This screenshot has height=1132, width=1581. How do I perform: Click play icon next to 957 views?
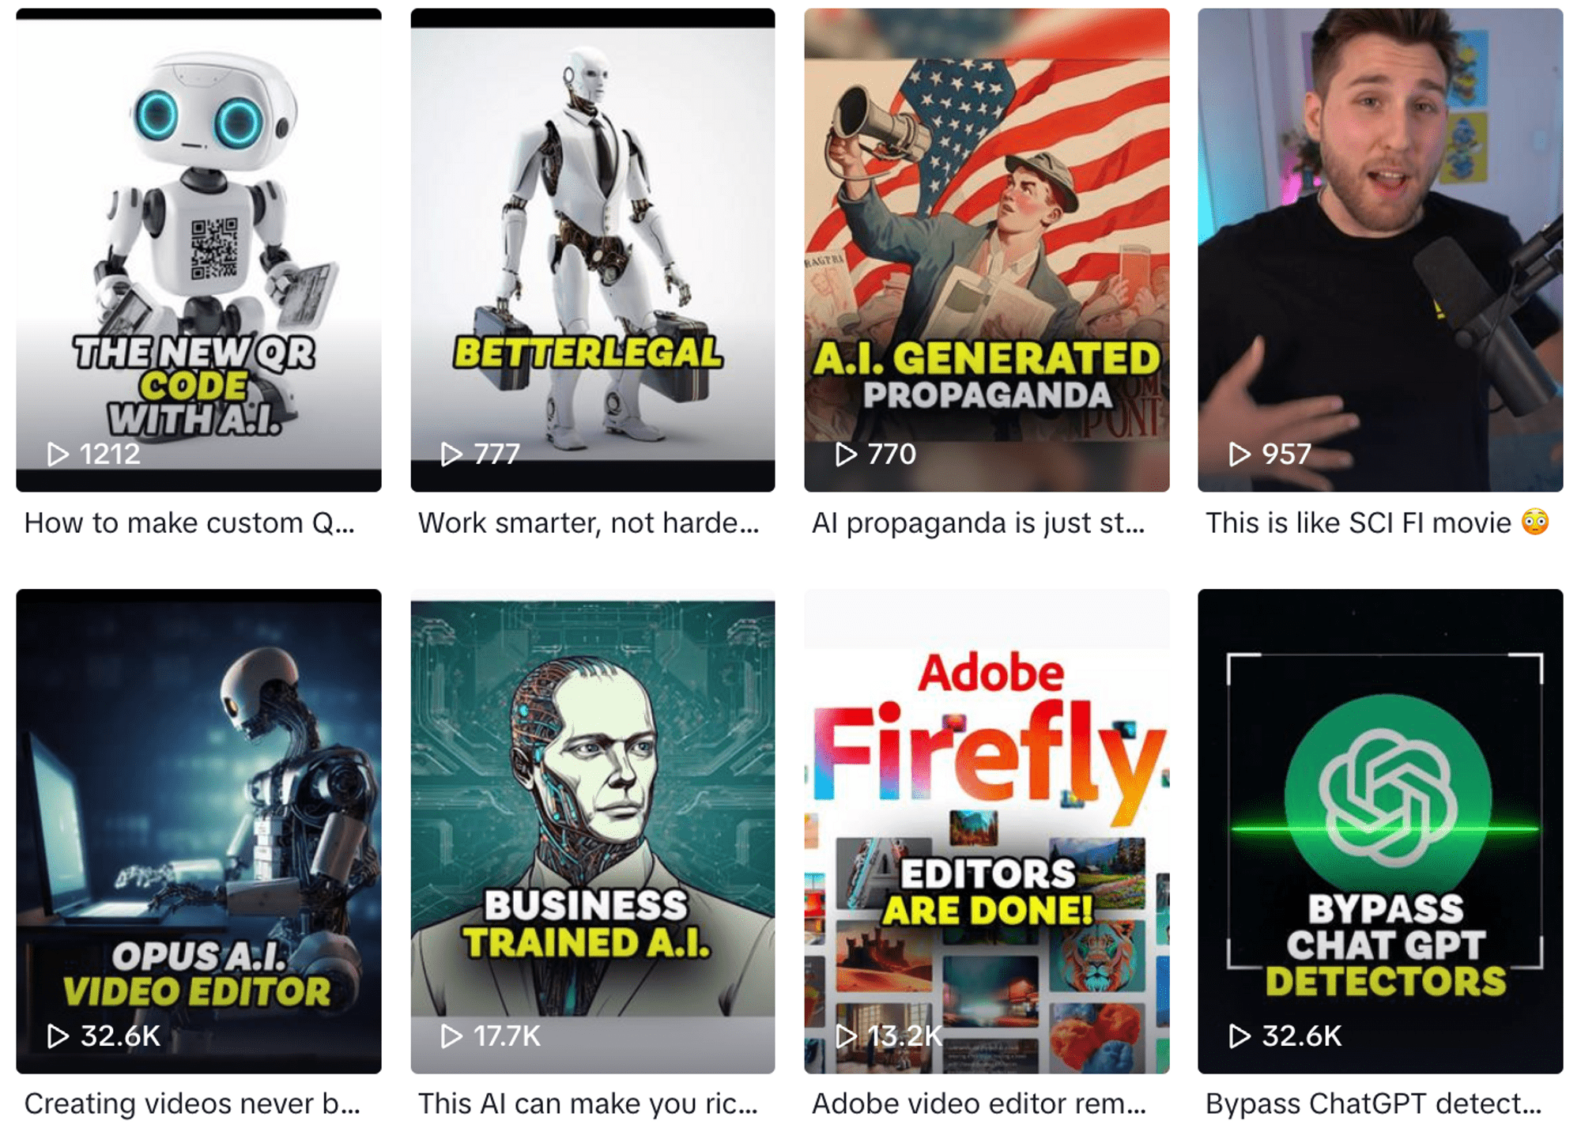[x=1240, y=455]
